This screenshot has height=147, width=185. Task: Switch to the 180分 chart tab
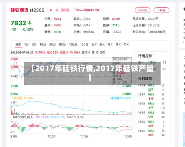click(84, 44)
